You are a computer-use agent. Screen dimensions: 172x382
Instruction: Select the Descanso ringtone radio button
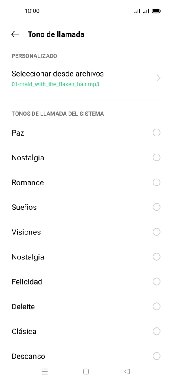pos(156,356)
